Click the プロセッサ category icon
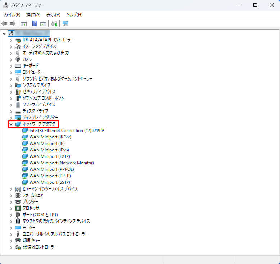This screenshot has width=280, height=264. coord(18,208)
